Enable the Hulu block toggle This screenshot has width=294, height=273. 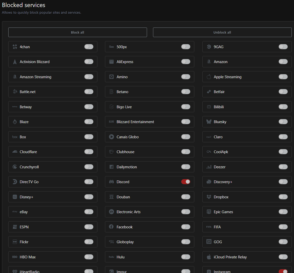186,257
